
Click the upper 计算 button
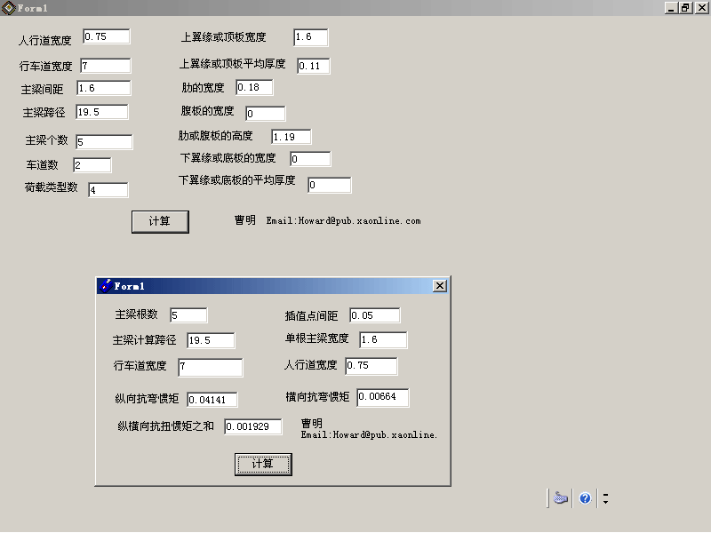point(160,221)
